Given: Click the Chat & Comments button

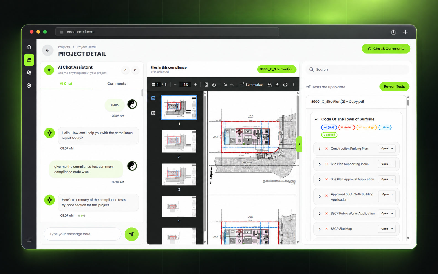Looking at the screenshot, I should pyautogui.click(x=386, y=49).
